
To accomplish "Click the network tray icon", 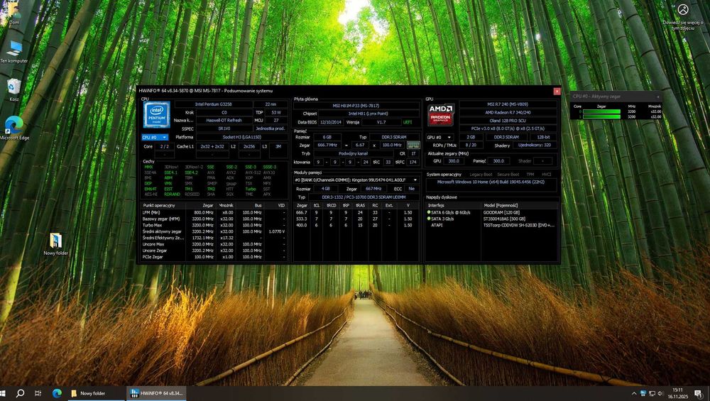I will click(652, 394).
